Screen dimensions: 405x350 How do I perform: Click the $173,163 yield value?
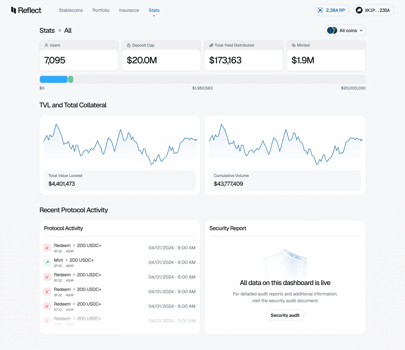click(x=225, y=60)
